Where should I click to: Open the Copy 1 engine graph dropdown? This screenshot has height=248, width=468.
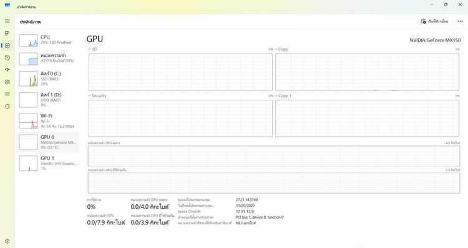(283, 96)
